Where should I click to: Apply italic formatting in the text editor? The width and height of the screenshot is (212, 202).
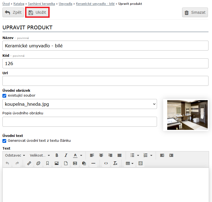66,155
